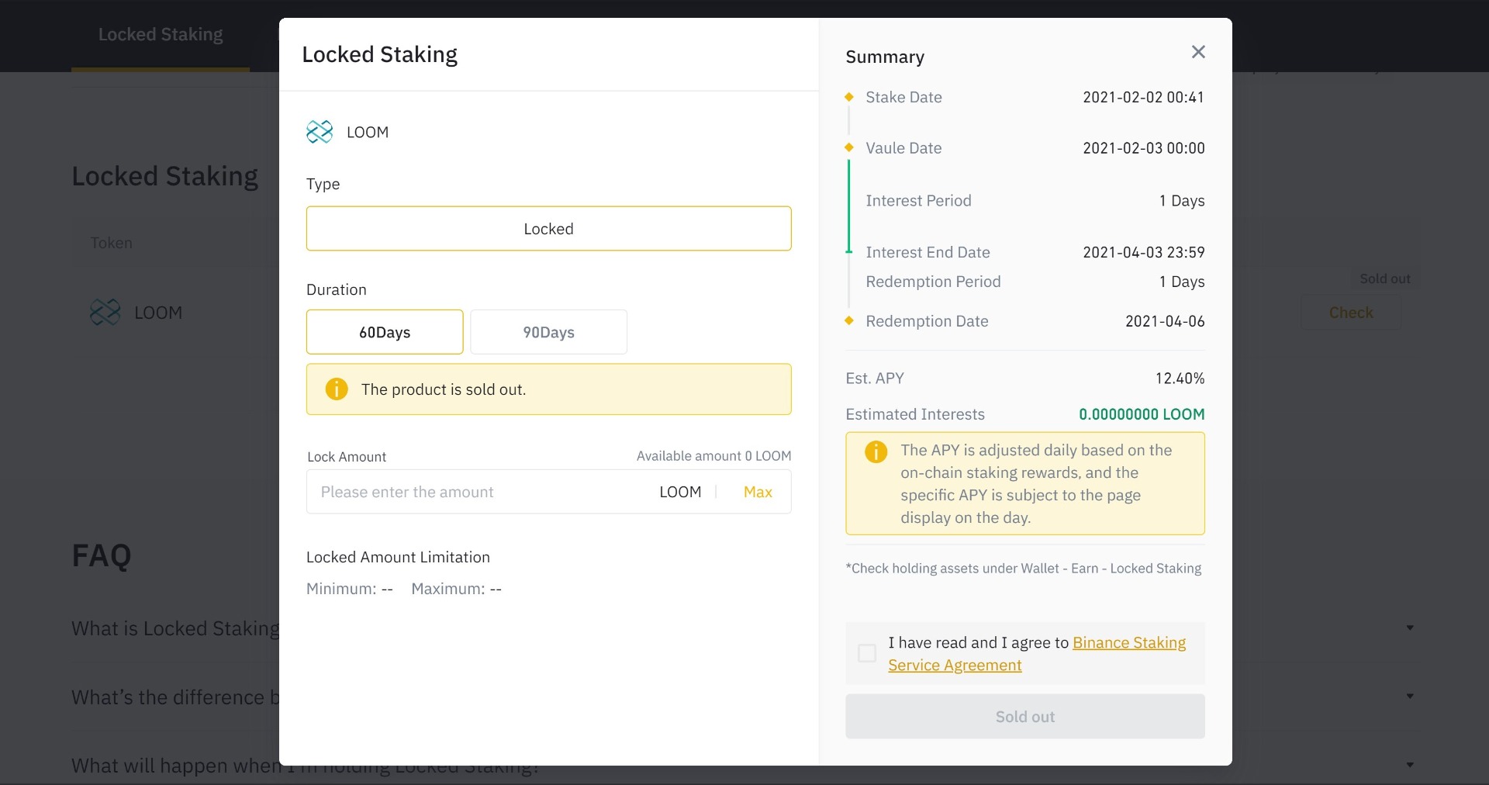Click Maximum limitation text

456,589
